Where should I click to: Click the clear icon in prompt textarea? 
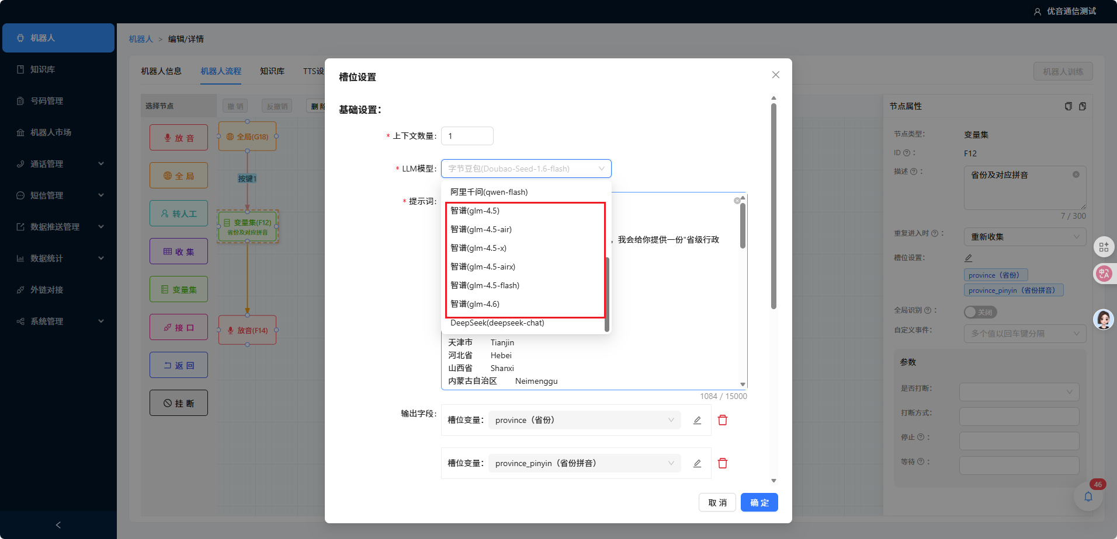737,201
